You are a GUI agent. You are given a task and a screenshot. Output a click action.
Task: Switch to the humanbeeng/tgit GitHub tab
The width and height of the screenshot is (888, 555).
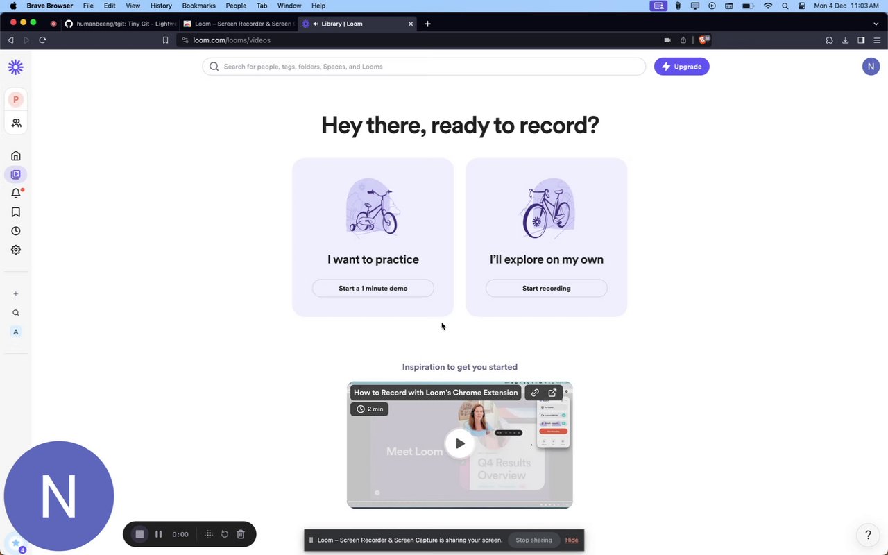pyautogui.click(x=121, y=24)
